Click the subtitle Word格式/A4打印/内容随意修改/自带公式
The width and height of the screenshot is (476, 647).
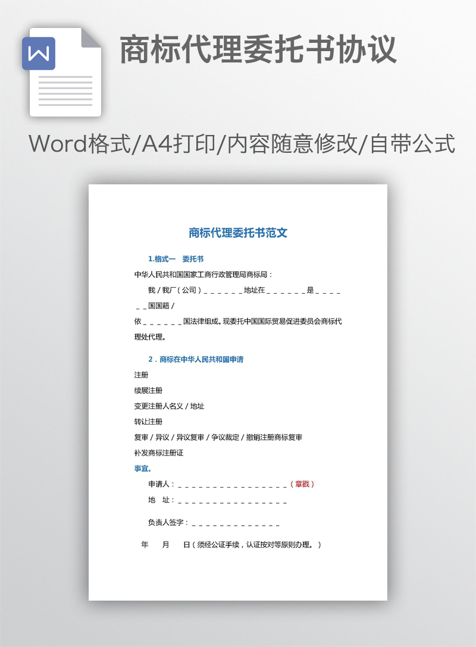coord(242,144)
